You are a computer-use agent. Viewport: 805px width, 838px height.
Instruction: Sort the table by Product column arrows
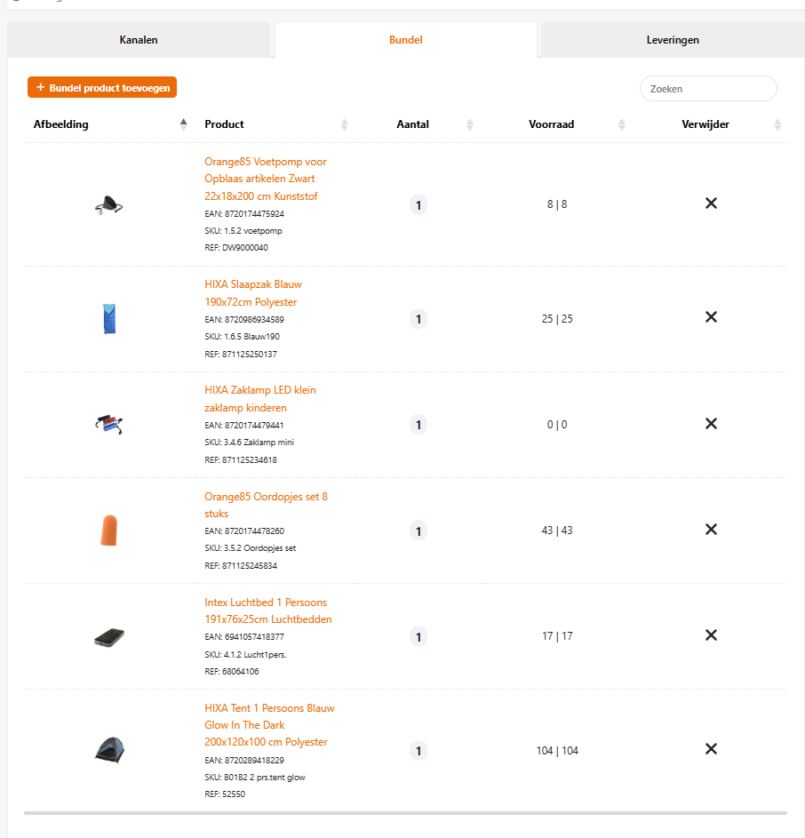tap(345, 124)
